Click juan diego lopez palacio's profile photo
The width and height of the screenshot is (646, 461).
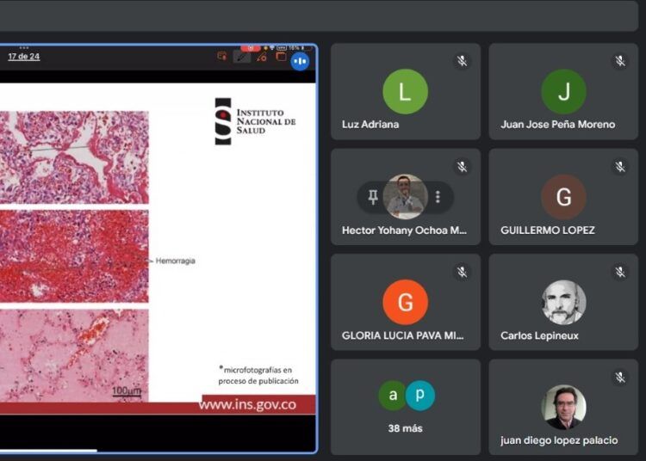coord(563,407)
